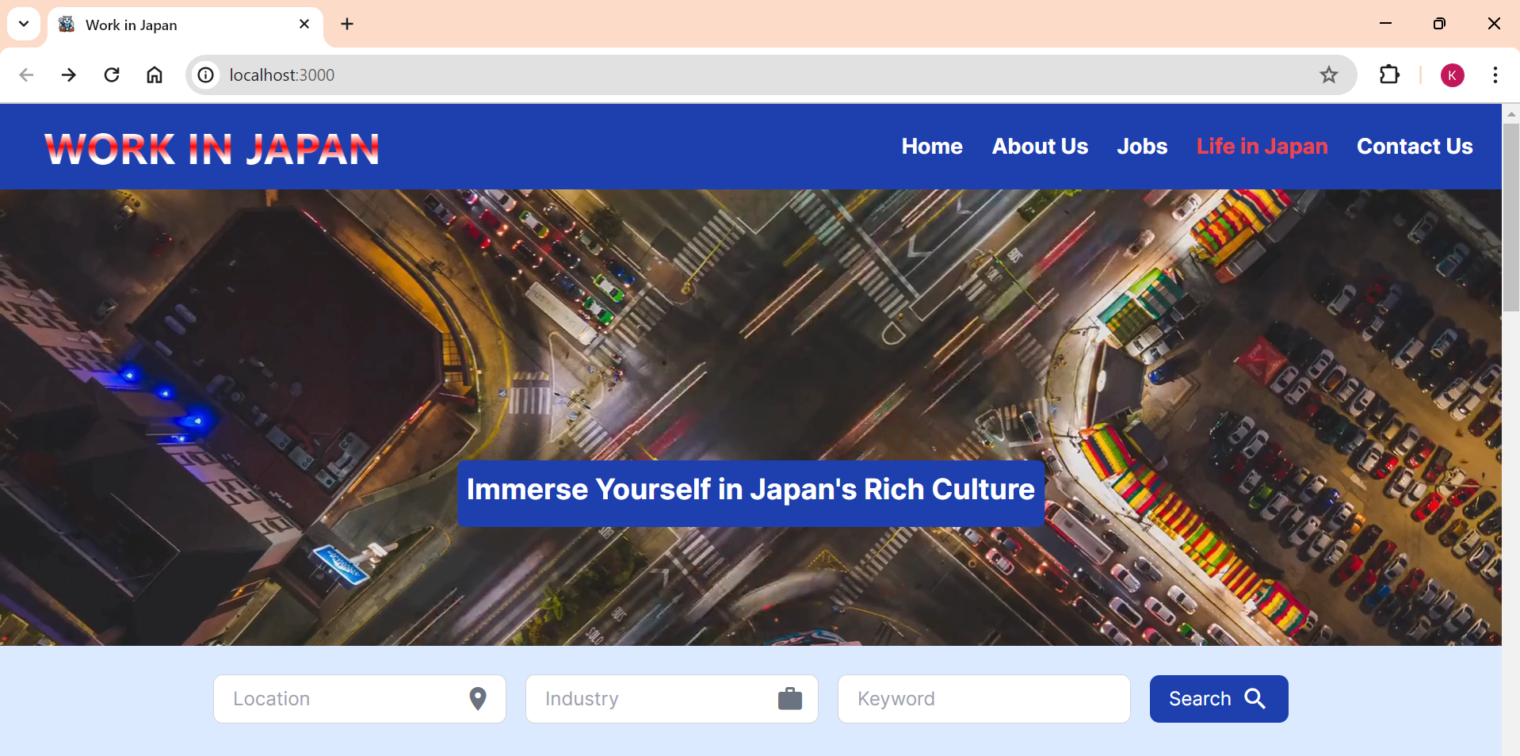The height and width of the screenshot is (756, 1520).
Task: Click the map pin icon in Location field
Action: [477, 698]
